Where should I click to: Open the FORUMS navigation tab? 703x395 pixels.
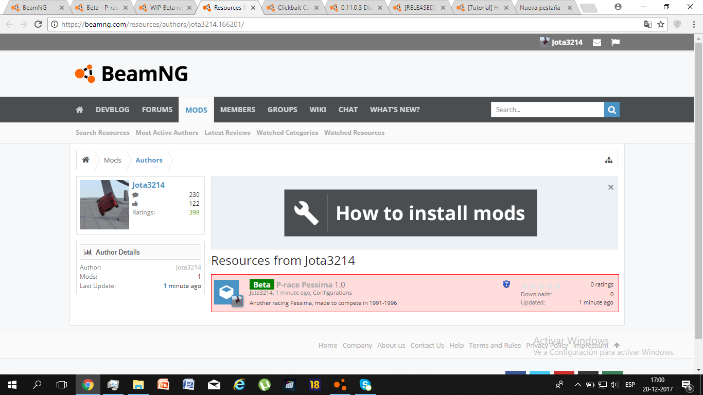point(157,110)
